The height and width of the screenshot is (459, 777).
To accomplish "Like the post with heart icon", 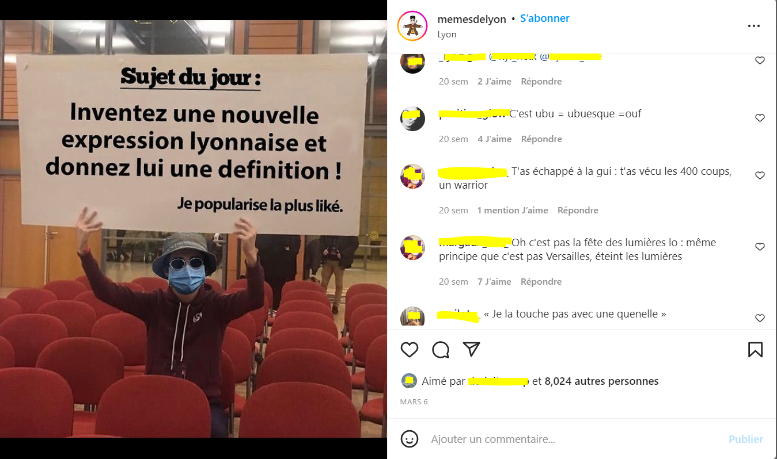I will 410,350.
